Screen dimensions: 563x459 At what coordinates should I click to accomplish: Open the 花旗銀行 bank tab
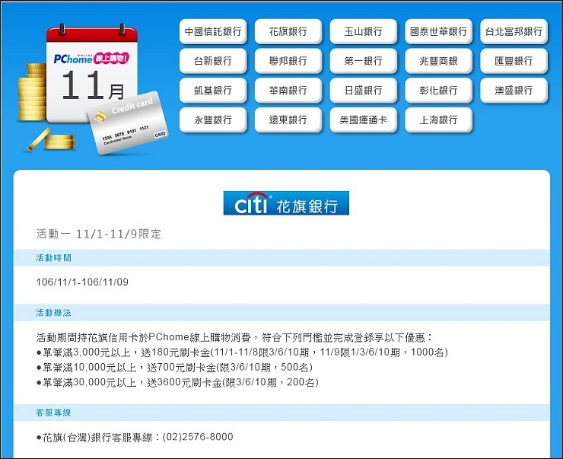pos(288,32)
